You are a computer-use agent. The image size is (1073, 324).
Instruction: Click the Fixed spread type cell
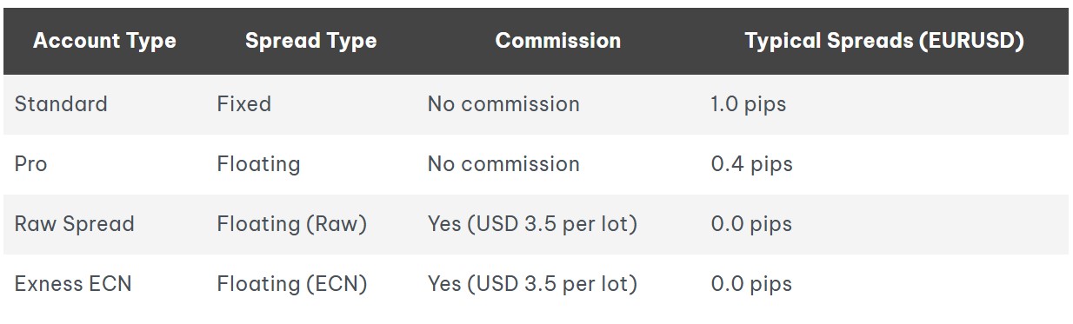tap(244, 104)
